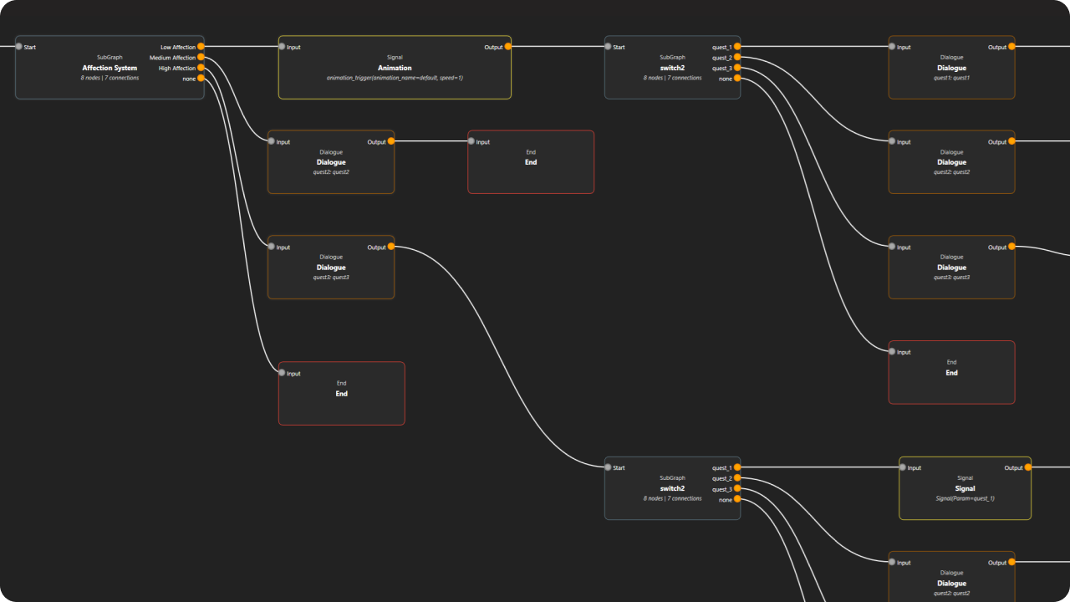Image resolution: width=1070 pixels, height=602 pixels.
Task: Click Output of quest3 Dialogue wired from Animation-fed switch2
Action: coord(1011,247)
